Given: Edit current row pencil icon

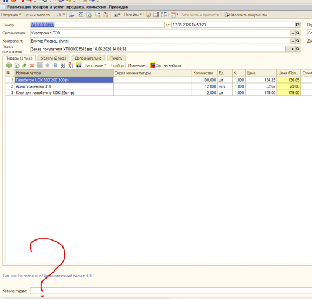Looking at the screenshot, I should pos(24,65).
